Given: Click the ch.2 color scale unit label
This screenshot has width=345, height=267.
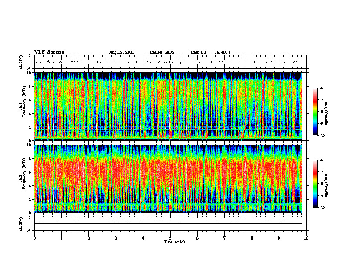Looking at the screenshot, I should coord(326,185).
